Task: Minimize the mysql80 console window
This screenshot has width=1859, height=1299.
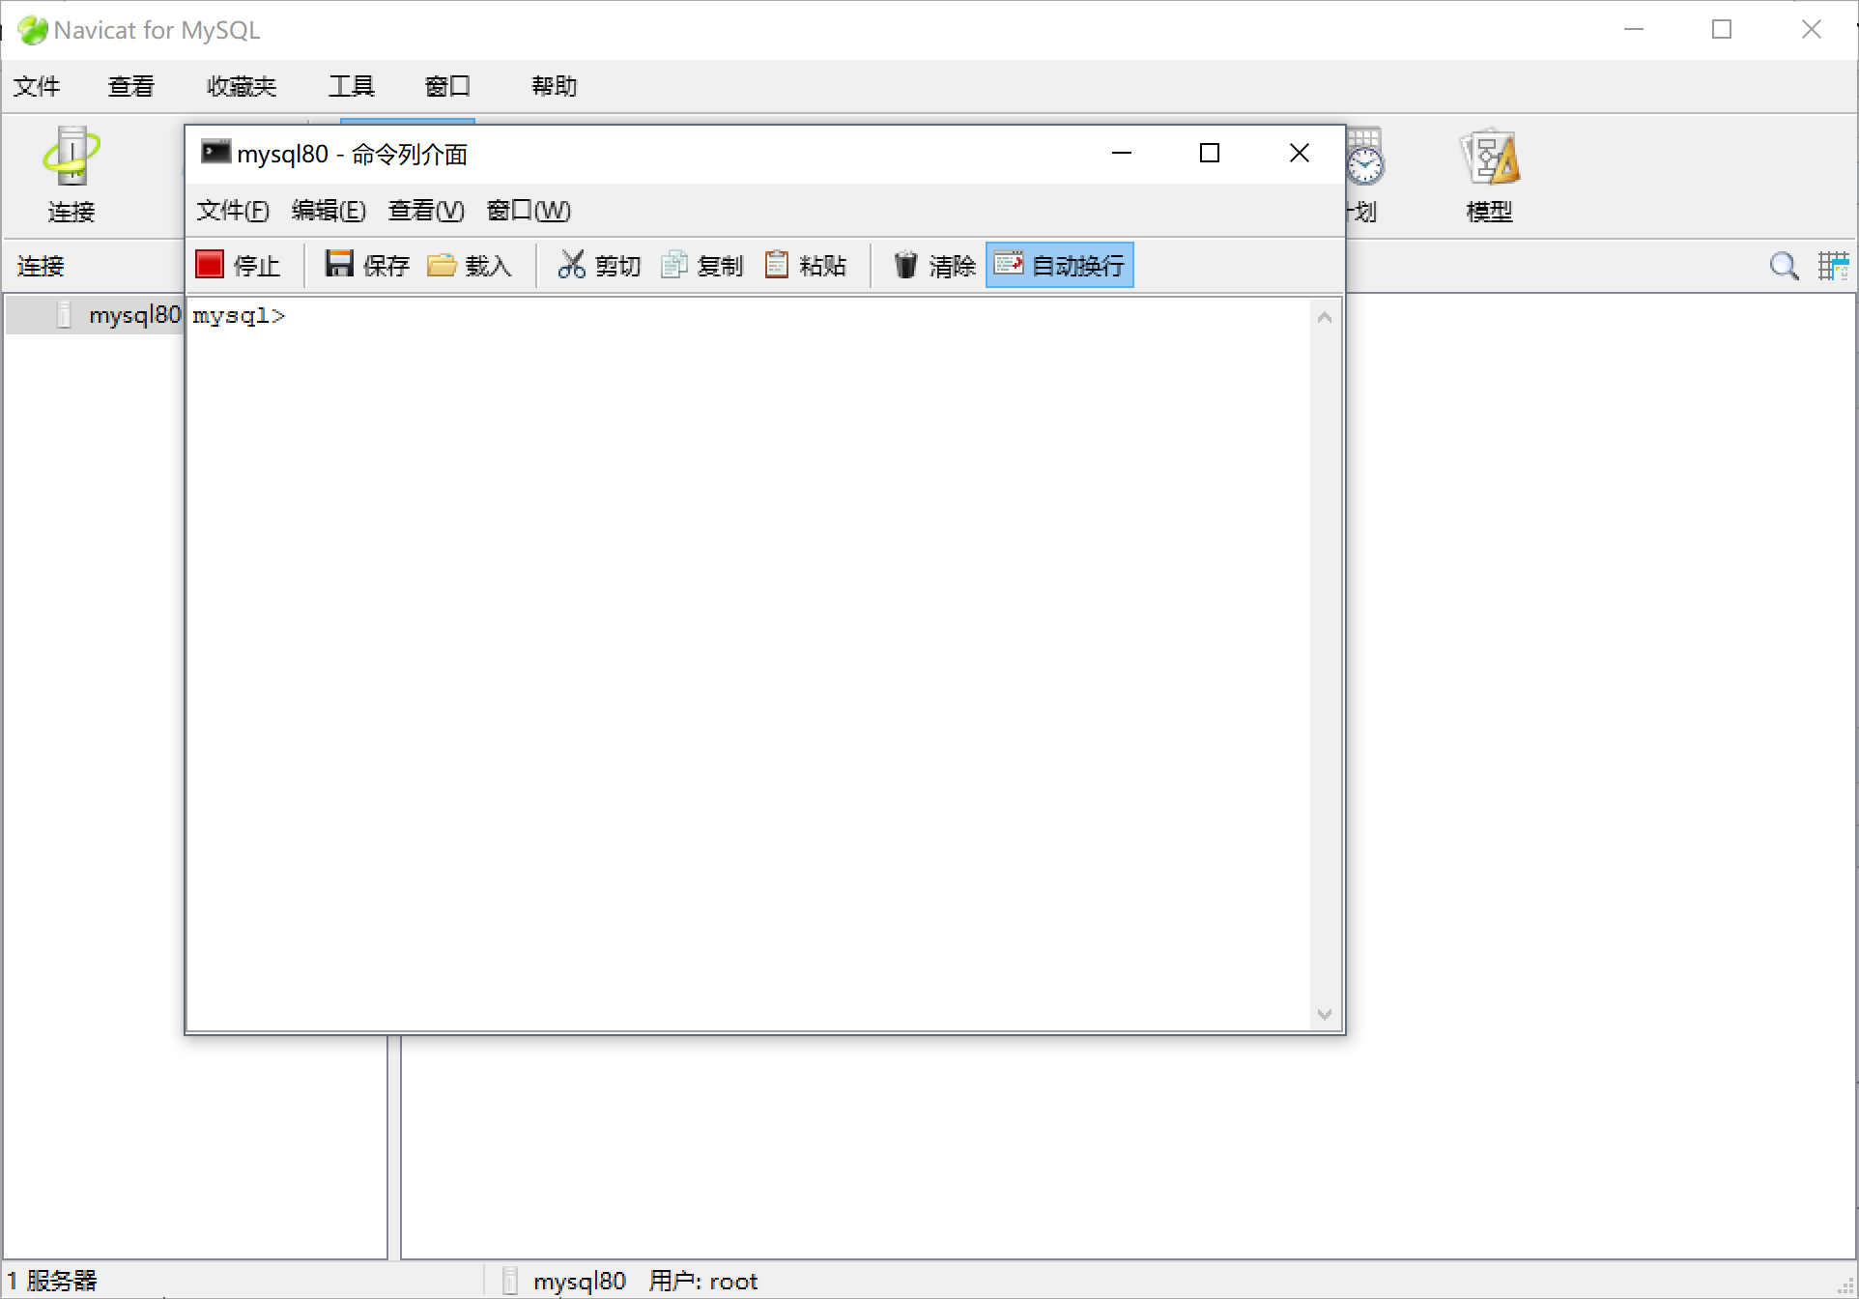Action: tap(1121, 153)
